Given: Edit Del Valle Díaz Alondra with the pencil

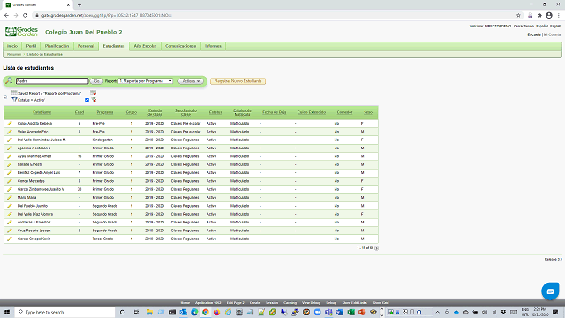Looking at the screenshot, I should pos(10,214).
